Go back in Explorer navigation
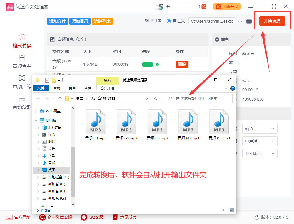 click(39, 99)
